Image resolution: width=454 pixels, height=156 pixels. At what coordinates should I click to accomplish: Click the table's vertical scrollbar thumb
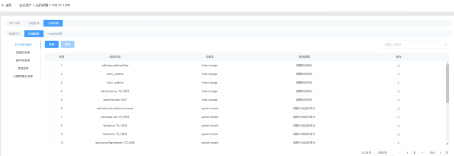(447, 84)
